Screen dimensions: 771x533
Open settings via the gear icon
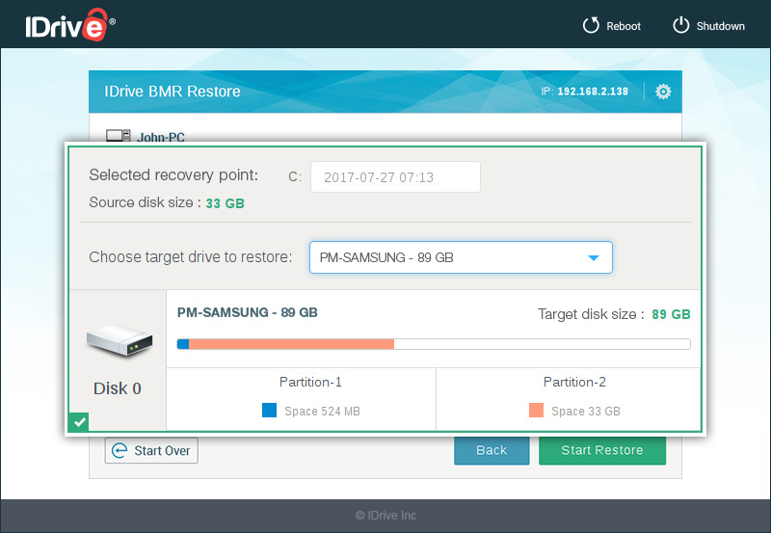(663, 92)
